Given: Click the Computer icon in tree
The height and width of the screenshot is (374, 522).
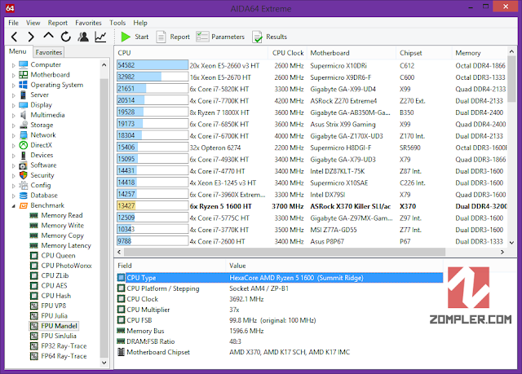Looking at the screenshot, I should 24,64.
